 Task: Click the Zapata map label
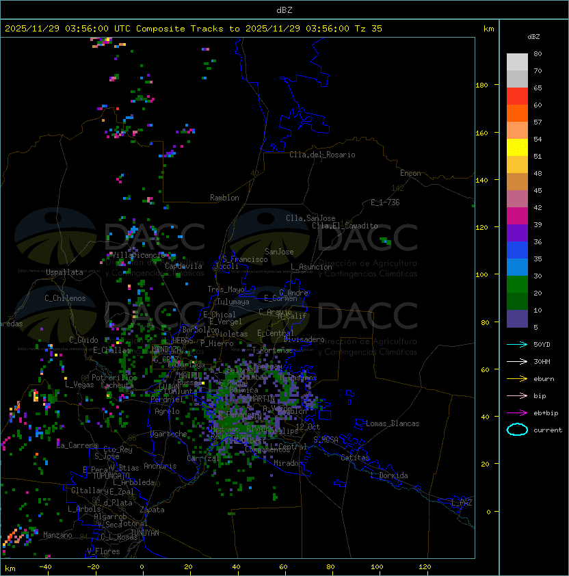click(152, 510)
